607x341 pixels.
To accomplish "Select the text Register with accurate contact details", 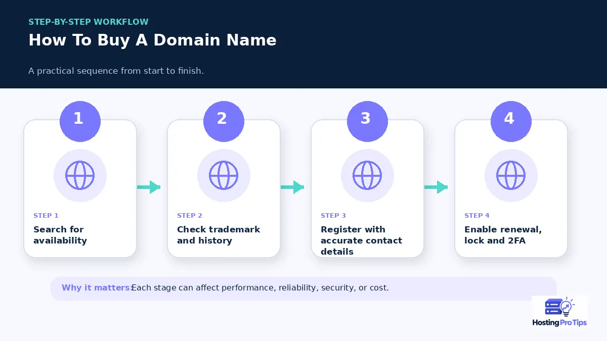I will tap(361, 240).
